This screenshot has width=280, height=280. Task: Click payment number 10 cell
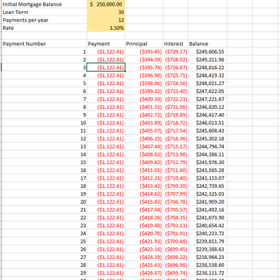pyautogui.click(x=44, y=123)
